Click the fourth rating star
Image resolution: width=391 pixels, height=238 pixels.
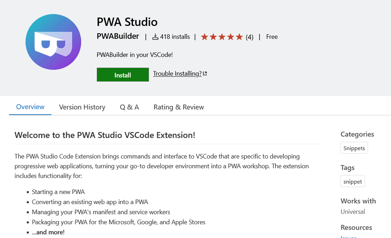pos(230,36)
